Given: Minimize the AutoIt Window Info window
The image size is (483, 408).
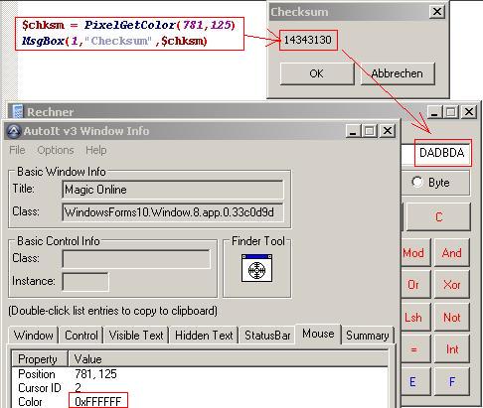Looking at the screenshot, I should point(353,131).
